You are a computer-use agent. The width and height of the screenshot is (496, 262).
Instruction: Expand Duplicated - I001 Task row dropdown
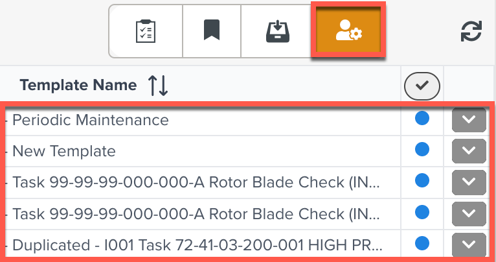(x=468, y=245)
